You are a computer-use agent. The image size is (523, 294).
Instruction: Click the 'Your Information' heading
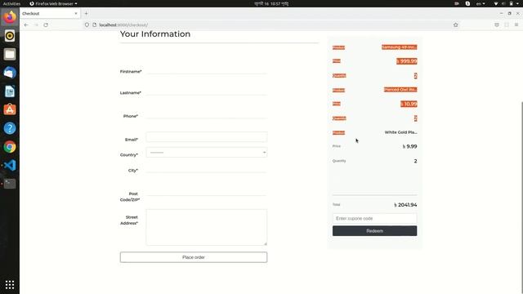click(x=155, y=34)
